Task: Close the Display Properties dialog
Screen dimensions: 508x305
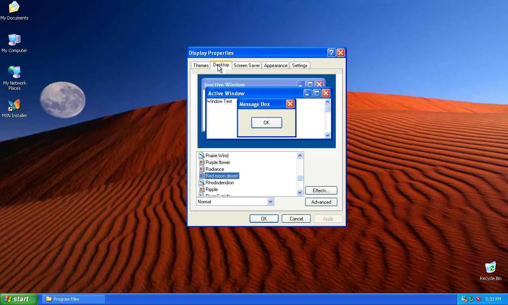Action: click(341, 53)
